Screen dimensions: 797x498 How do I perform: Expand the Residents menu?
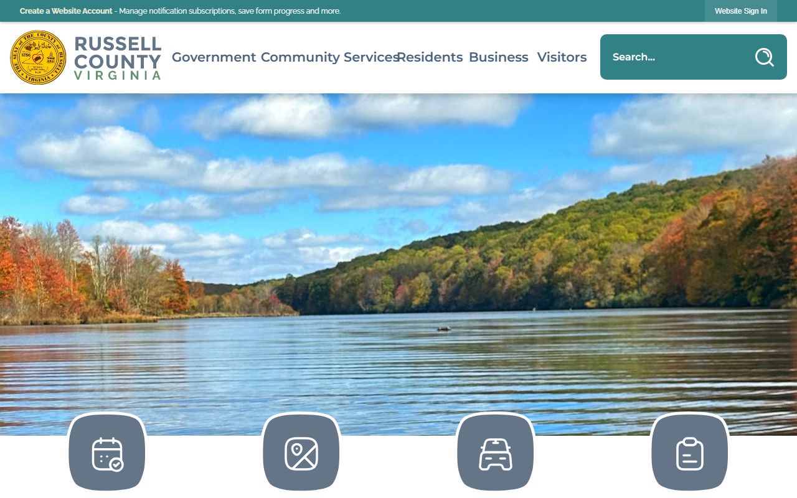click(x=430, y=57)
